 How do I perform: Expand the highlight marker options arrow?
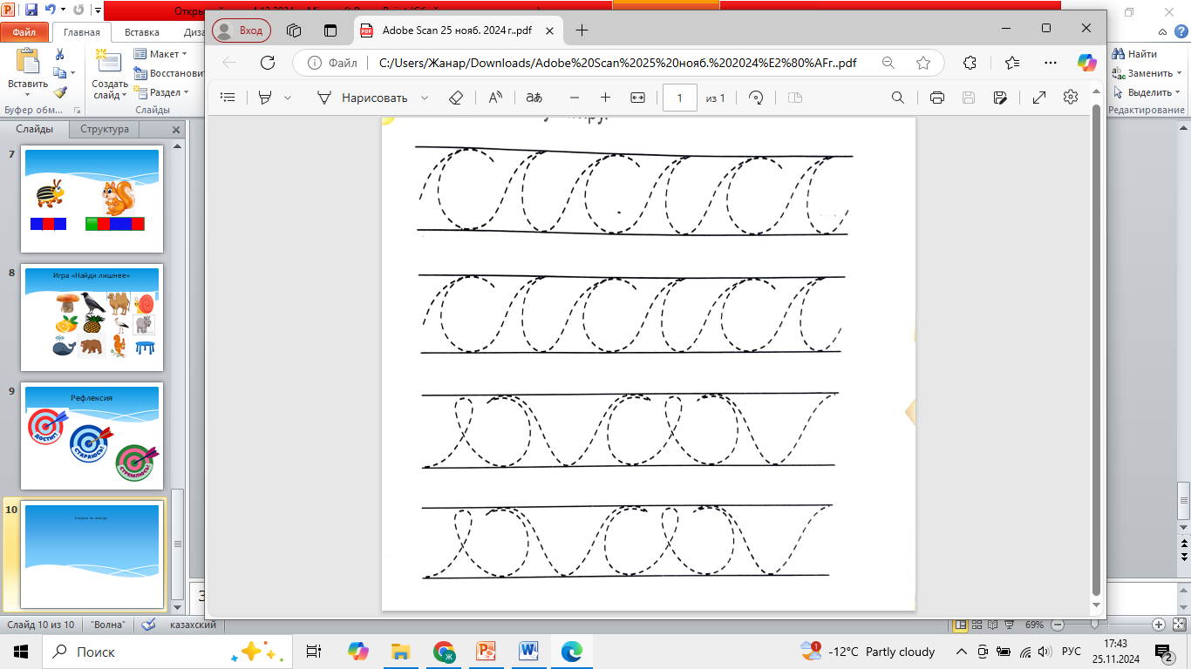coord(287,98)
